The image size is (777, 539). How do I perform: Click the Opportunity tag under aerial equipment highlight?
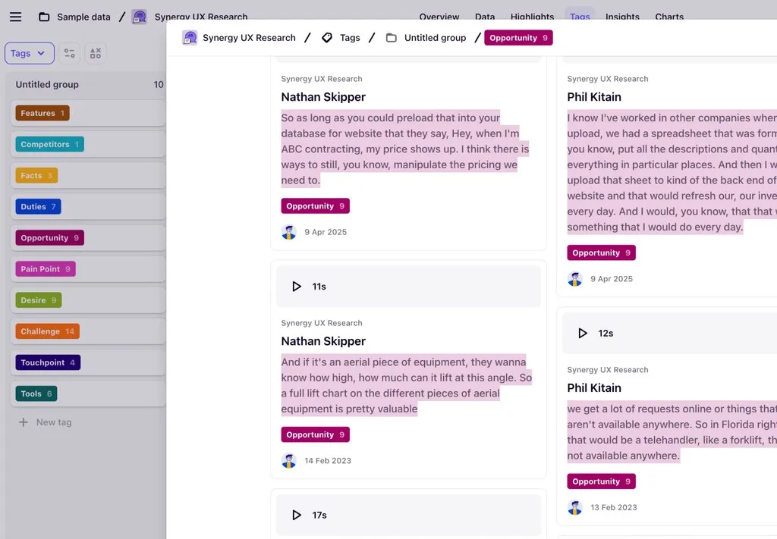(315, 434)
